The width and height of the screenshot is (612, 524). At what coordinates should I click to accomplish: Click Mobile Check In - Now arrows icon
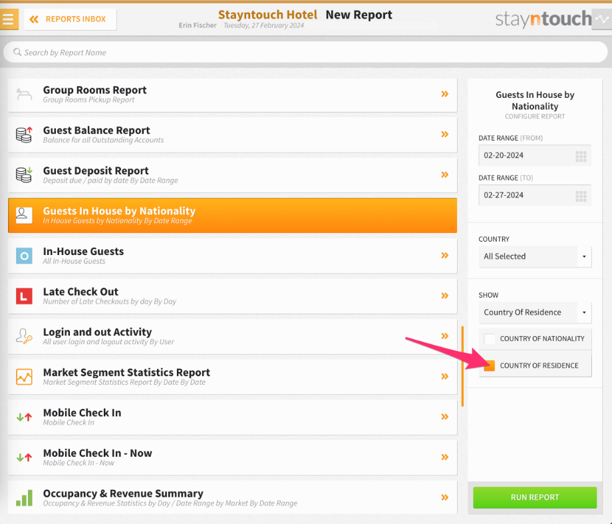[24, 457]
